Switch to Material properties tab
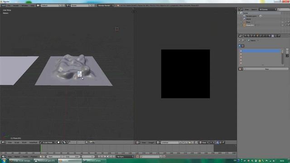 point(270,36)
